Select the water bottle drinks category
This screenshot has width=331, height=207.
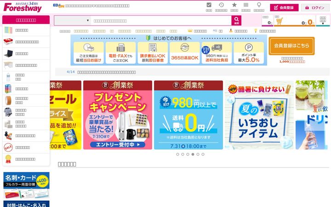click(8, 77)
